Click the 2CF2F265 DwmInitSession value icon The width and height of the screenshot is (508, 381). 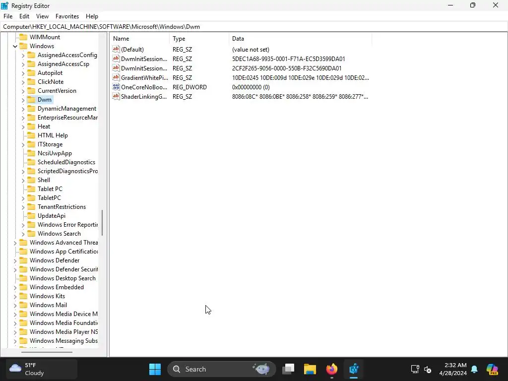tap(116, 68)
